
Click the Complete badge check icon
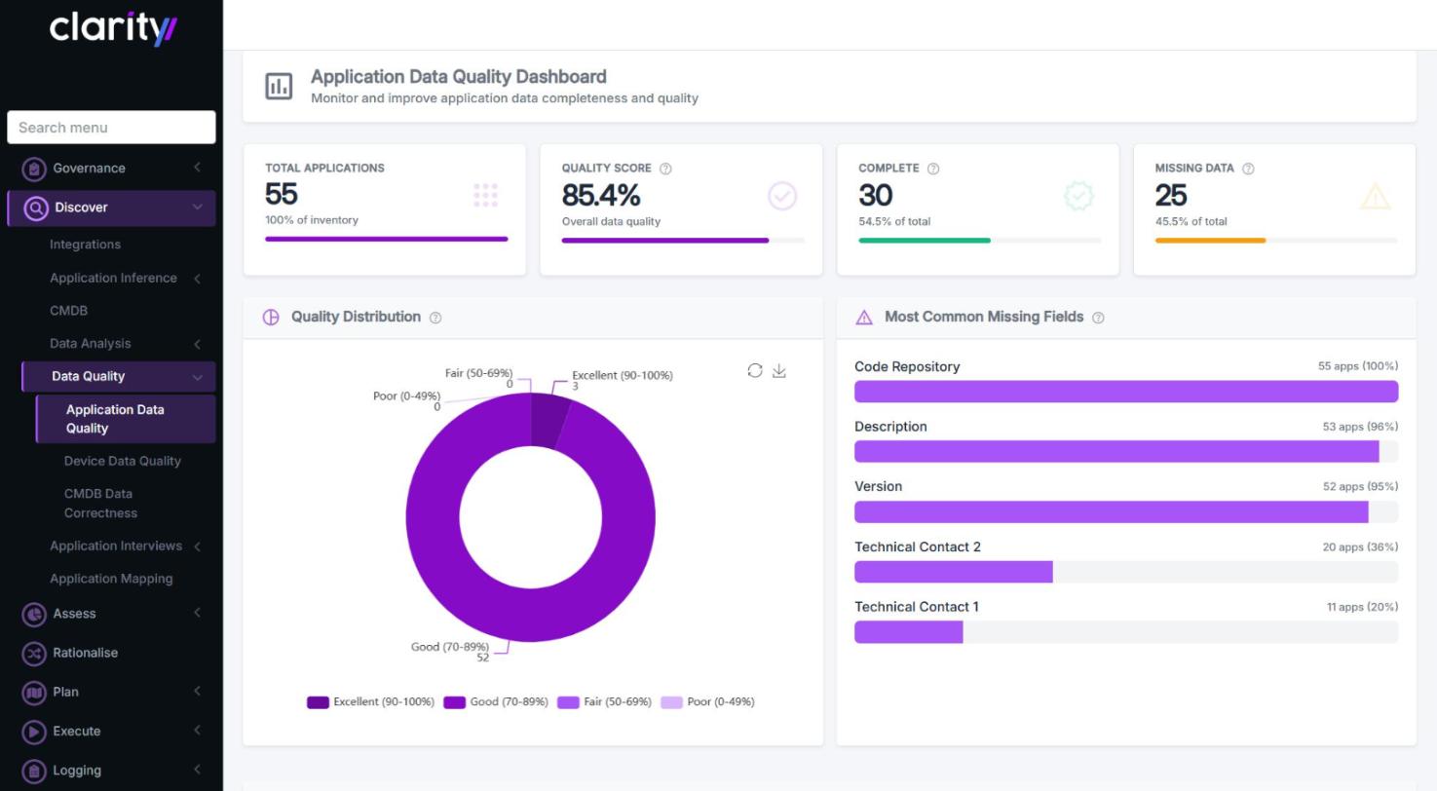tap(1078, 197)
